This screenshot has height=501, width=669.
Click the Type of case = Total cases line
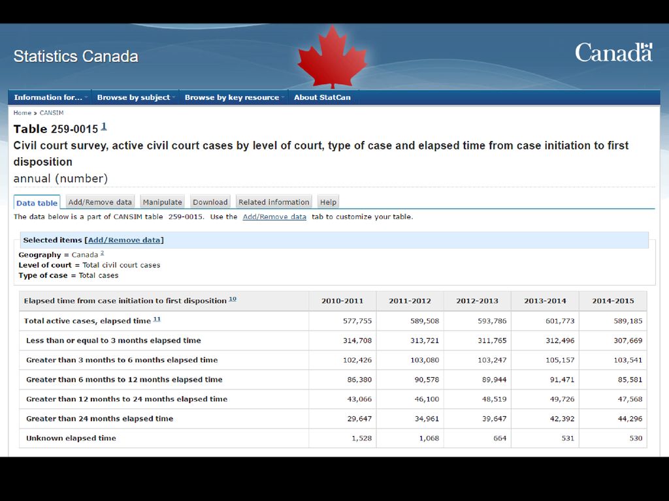pyautogui.click(x=68, y=276)
